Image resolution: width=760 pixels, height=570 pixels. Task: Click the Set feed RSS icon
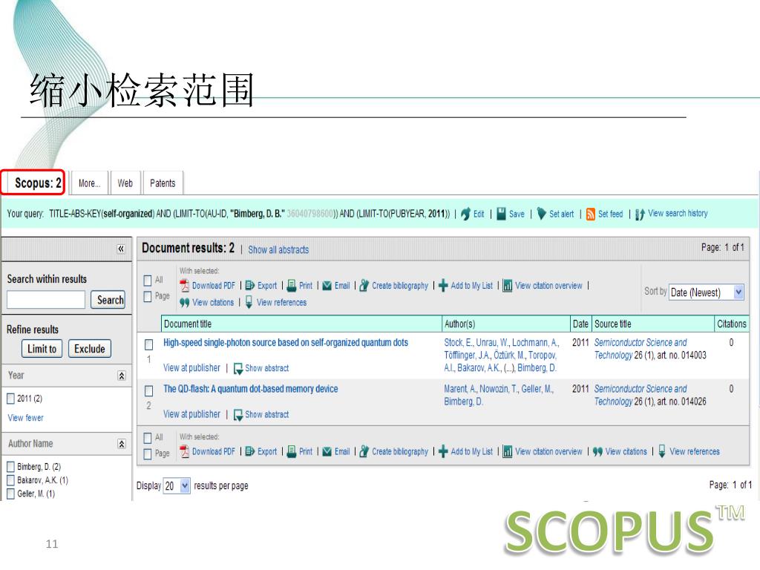(590, 214)
